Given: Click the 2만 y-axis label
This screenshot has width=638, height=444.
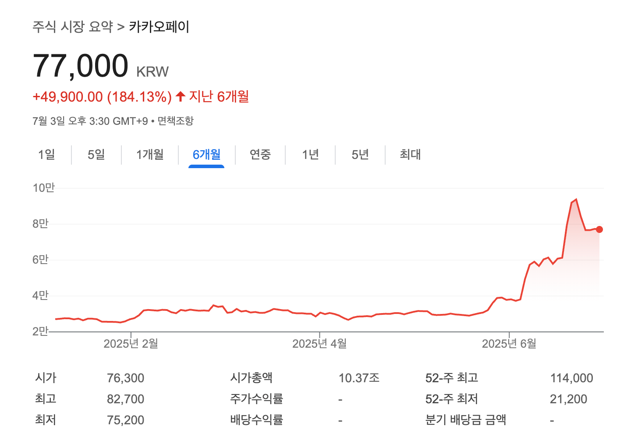Looking at the screenshot, I should pyautogui.click(x=40, y=331).
